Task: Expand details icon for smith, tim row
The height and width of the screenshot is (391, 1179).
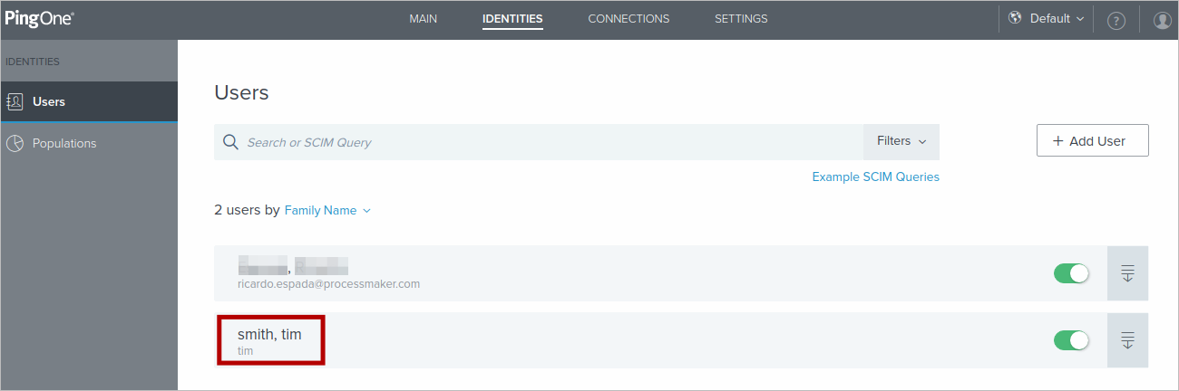Action: pyautogui.click(x=1127, y=340)
